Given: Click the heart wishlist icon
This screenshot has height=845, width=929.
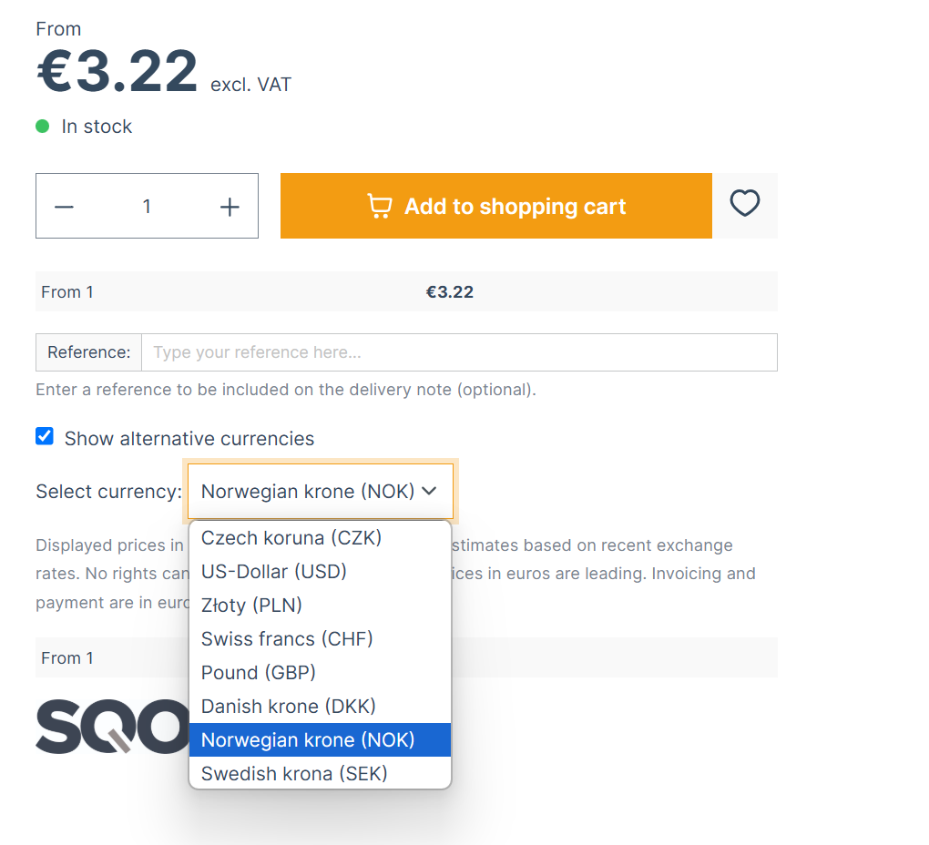Looking at the screenshot, I should point(744,204).
